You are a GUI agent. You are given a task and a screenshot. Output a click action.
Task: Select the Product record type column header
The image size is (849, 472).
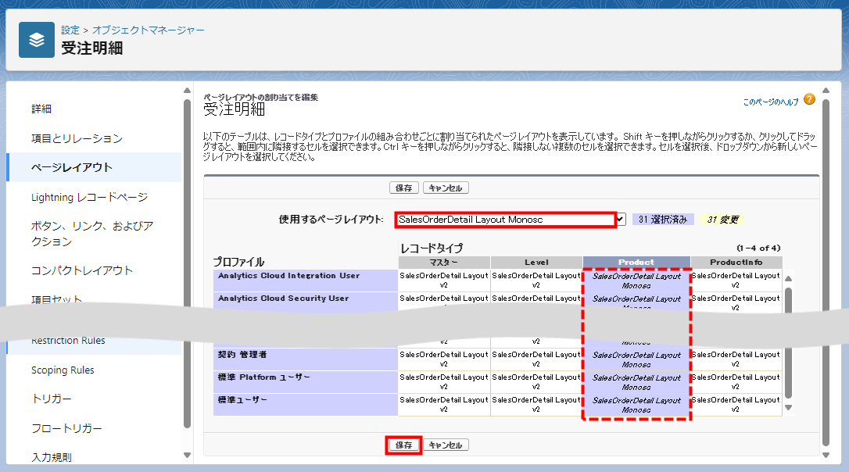636,262
